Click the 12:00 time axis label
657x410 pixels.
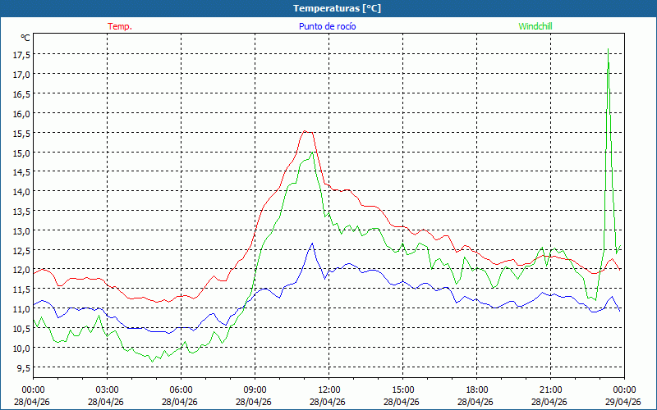[328, 389]
